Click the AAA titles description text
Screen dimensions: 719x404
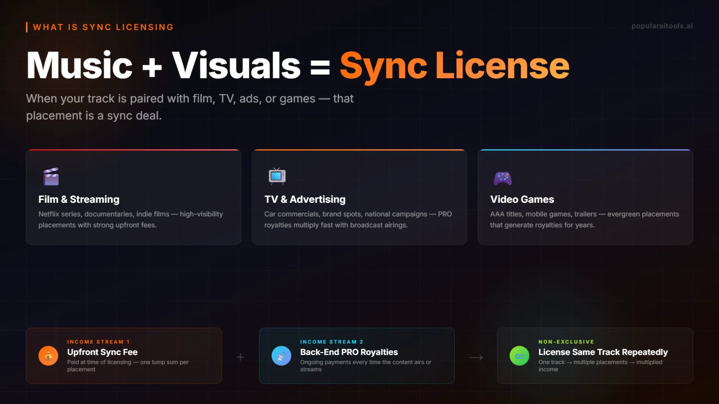585,220
